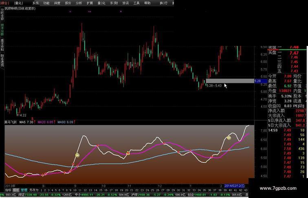Open the 功能 menu
Viewport: 308px width, 198px height.
point(46,3)
